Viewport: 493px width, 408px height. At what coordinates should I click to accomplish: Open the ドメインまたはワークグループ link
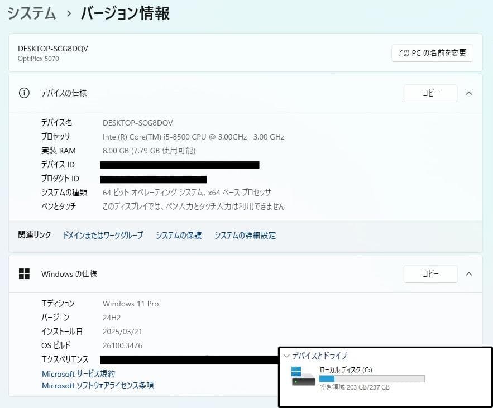(102, 236)
